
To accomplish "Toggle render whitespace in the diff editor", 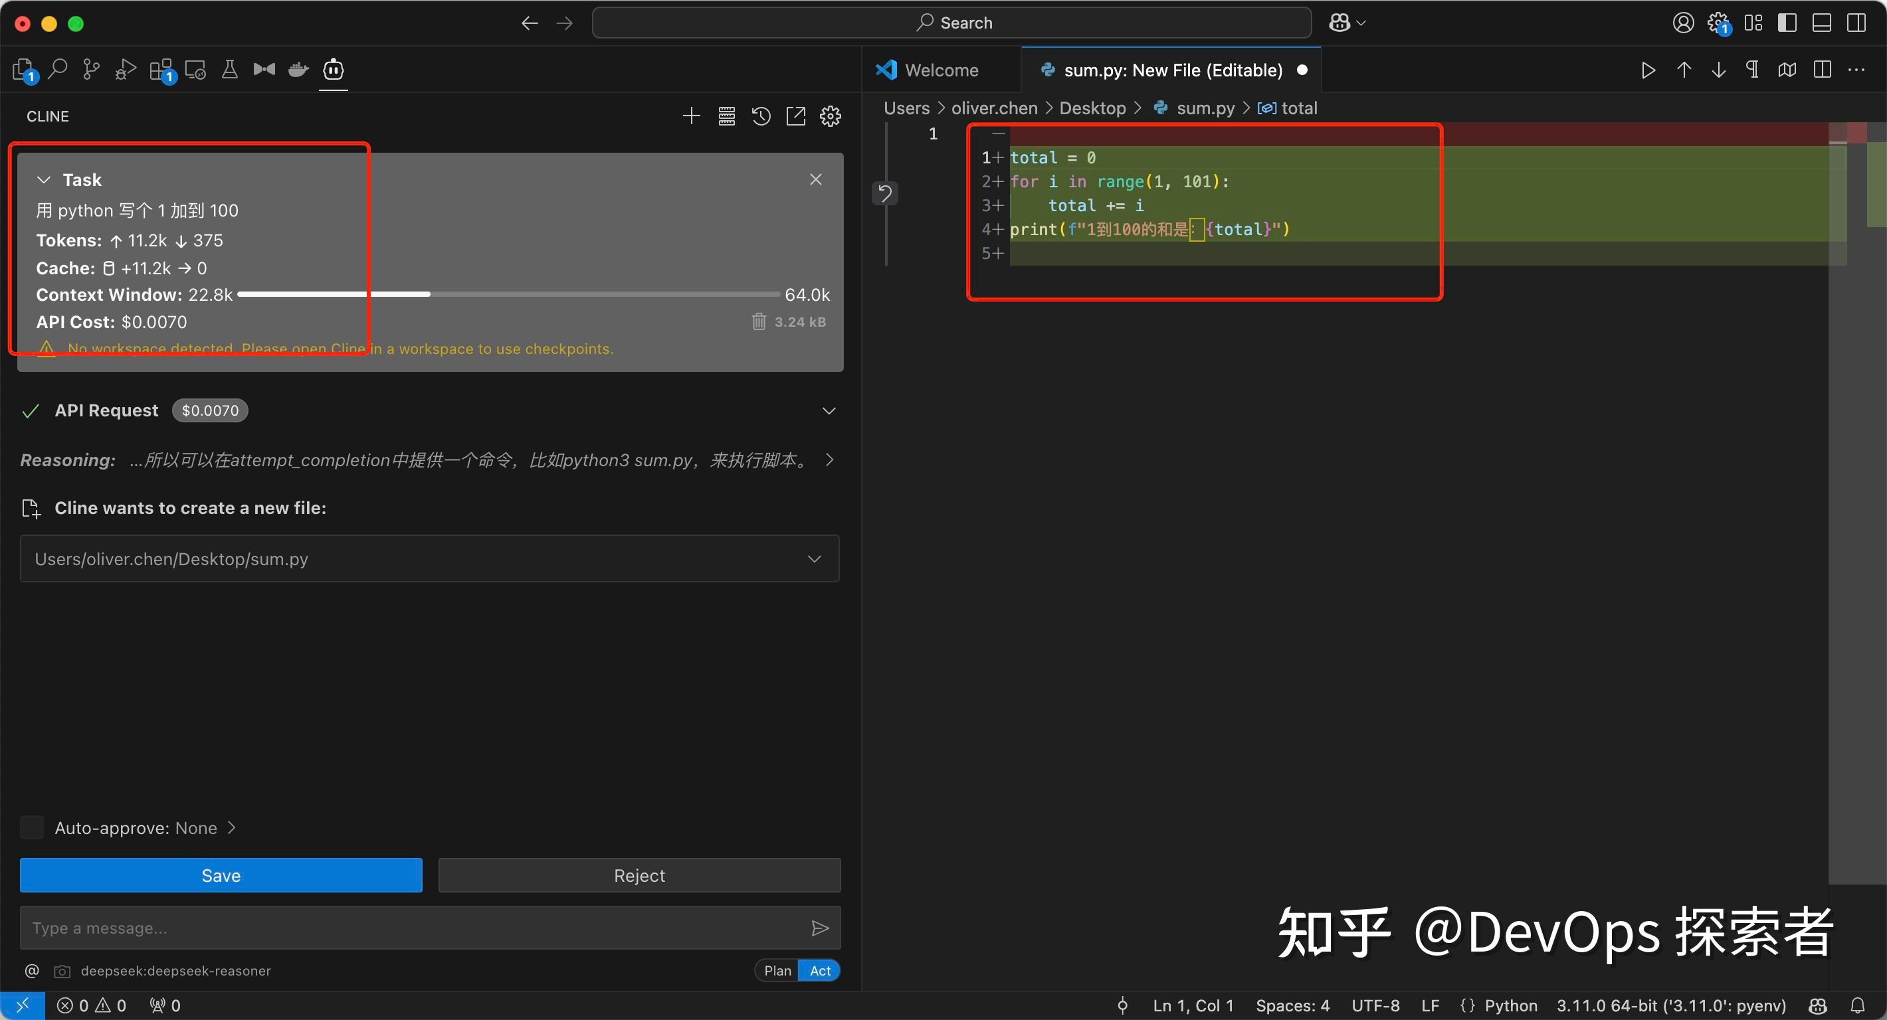I will (x=1752, y=70).
